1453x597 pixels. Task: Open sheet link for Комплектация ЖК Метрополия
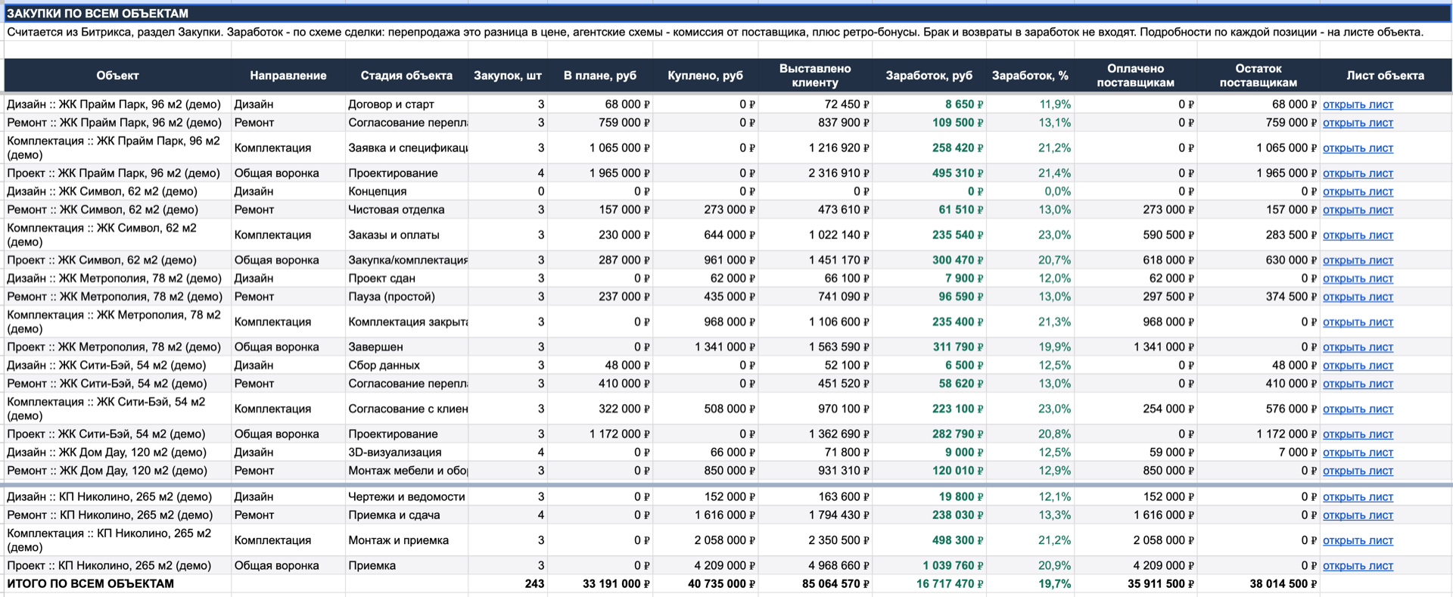(1358, 322)
